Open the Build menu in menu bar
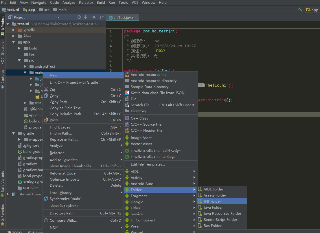Viewport: 320px width, 233px height. coord(101,3)
